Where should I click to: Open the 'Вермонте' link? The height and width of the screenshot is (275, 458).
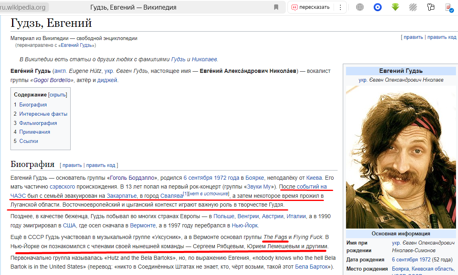click(143, 225)
